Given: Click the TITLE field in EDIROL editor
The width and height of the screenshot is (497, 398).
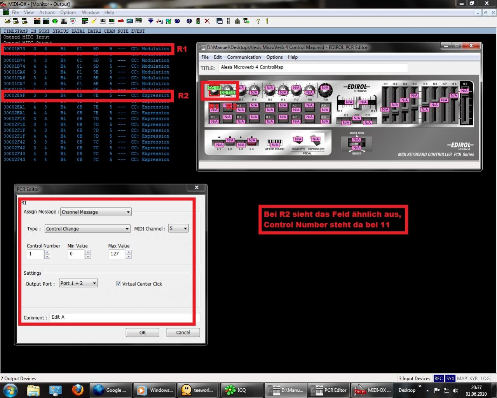Looking at the screenshot, I should coord(313,67).
